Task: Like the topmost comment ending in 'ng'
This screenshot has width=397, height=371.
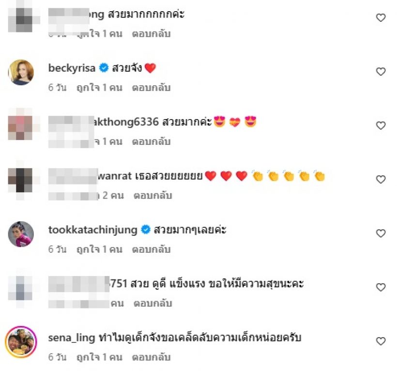Action: pyautogui.click(x=381, y=18)
